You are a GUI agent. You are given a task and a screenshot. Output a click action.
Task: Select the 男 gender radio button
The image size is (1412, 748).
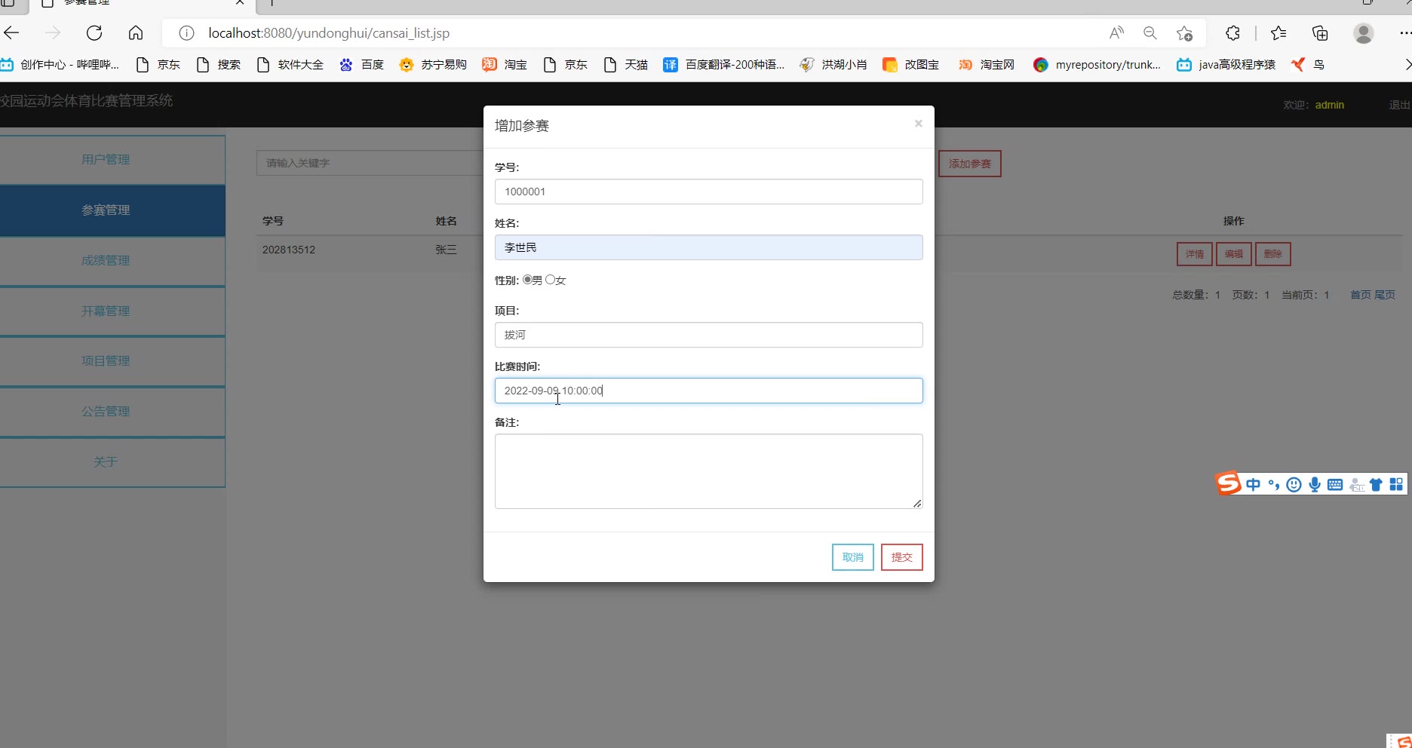tap(527, 280)
